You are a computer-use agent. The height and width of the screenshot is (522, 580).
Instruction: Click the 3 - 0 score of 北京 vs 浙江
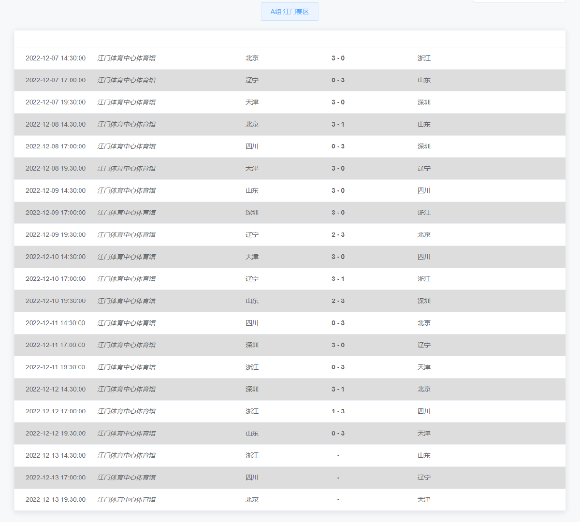[x=338, y=58]
